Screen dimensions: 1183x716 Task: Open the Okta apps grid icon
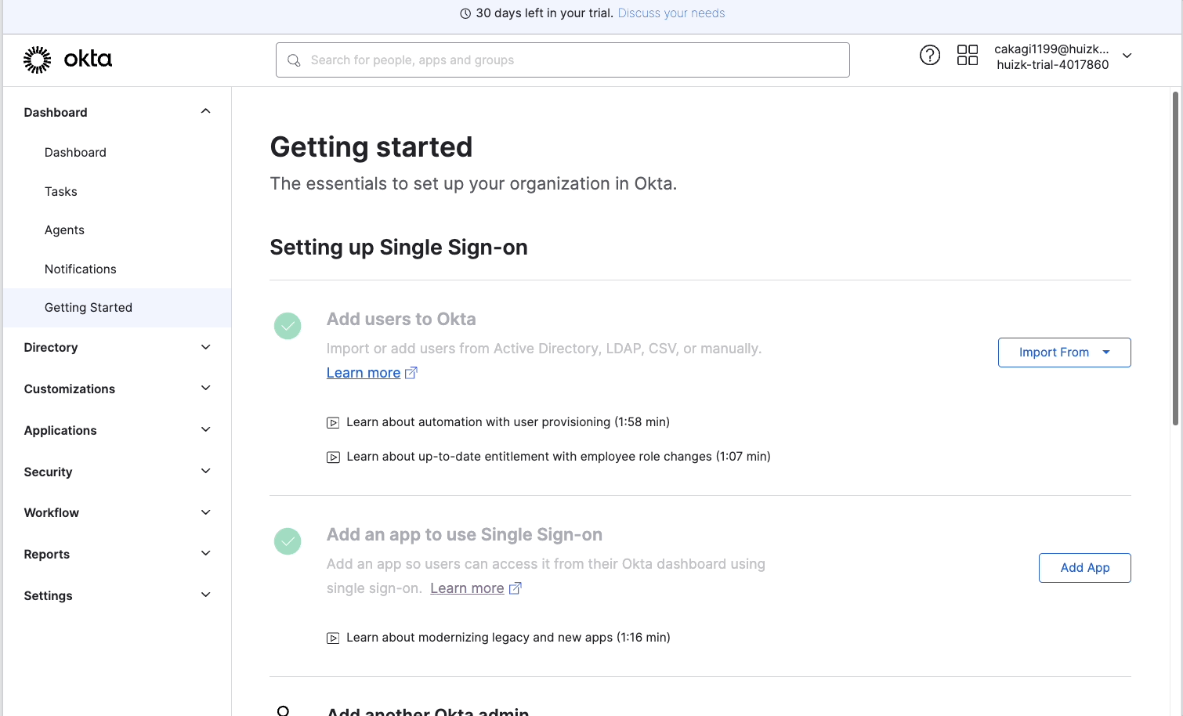968,55
